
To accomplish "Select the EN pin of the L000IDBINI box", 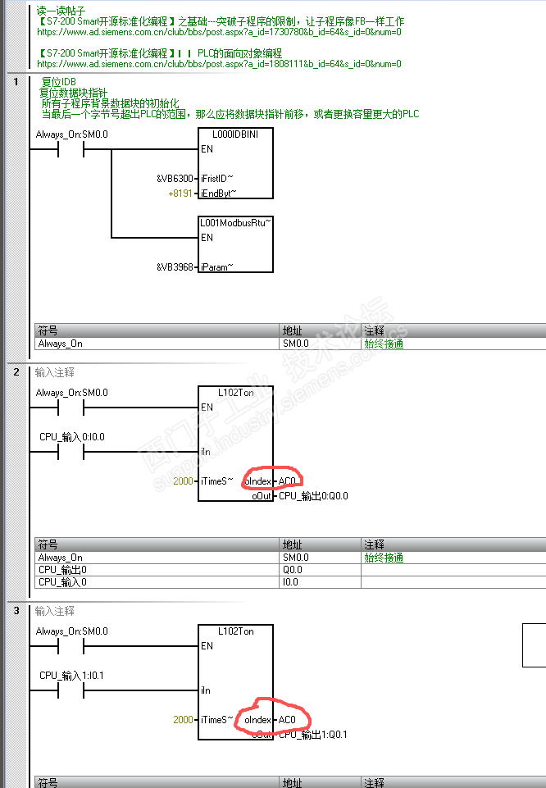I will click(x=207, y=149).
